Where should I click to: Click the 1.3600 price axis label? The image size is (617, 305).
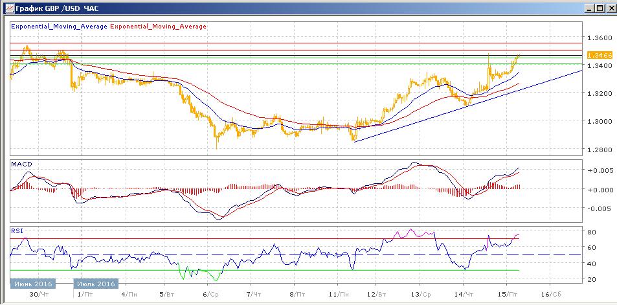point(600,38)
